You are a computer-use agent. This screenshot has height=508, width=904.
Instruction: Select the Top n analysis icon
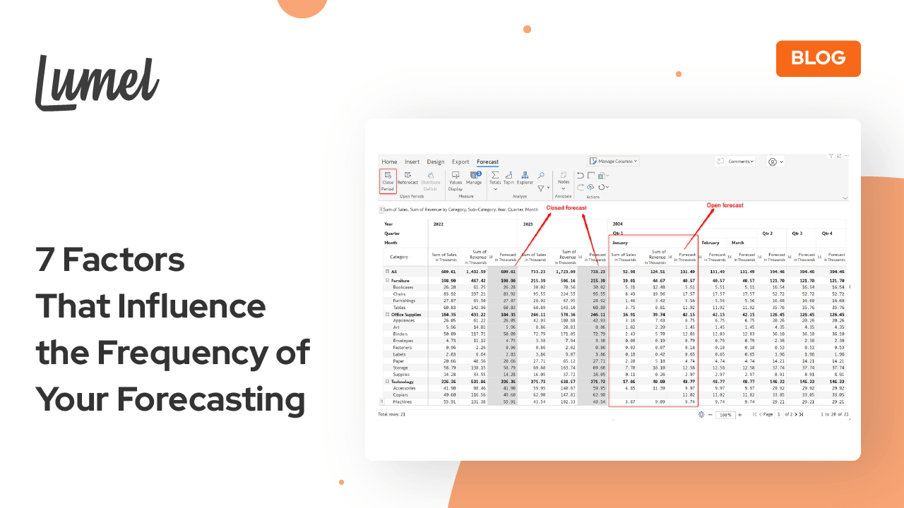(x=508, y=176)
